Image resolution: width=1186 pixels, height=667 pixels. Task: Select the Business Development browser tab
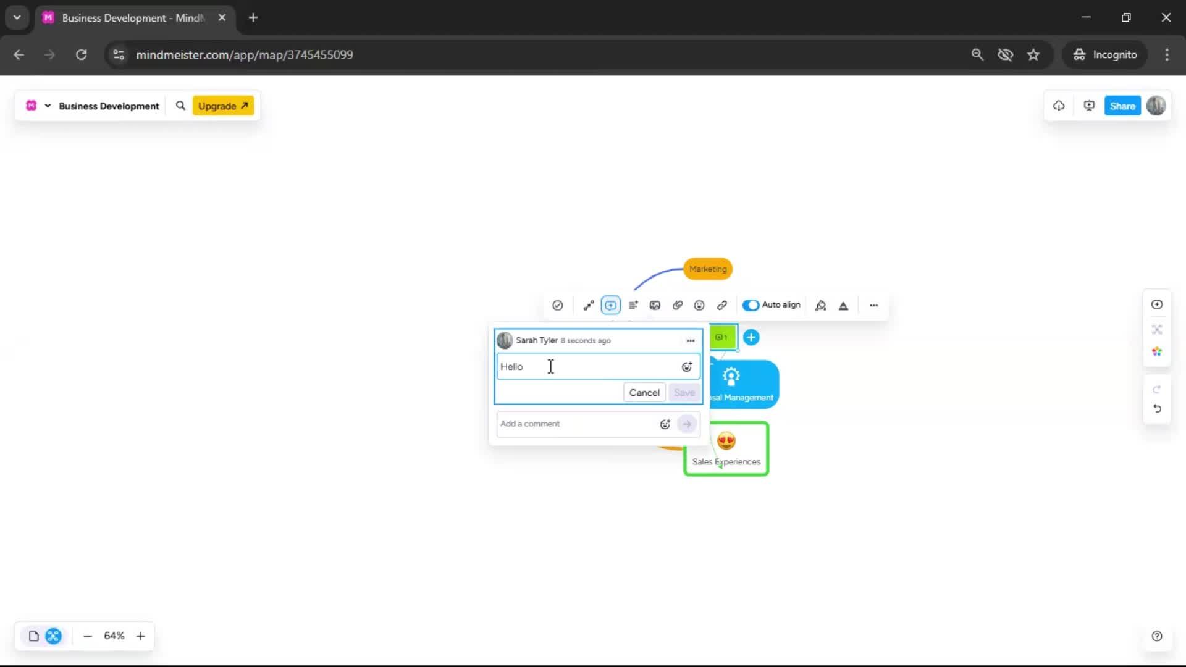click(x=135, y=17)
